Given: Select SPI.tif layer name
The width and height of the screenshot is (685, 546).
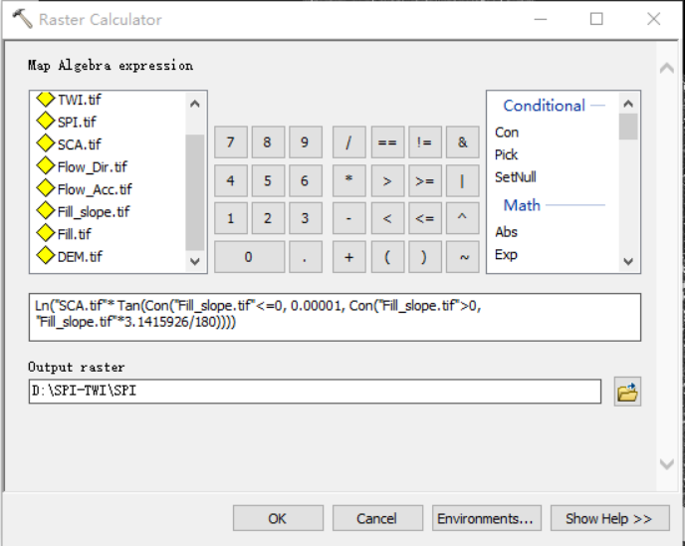Looking at the screenshot, I should pos(77,122).
